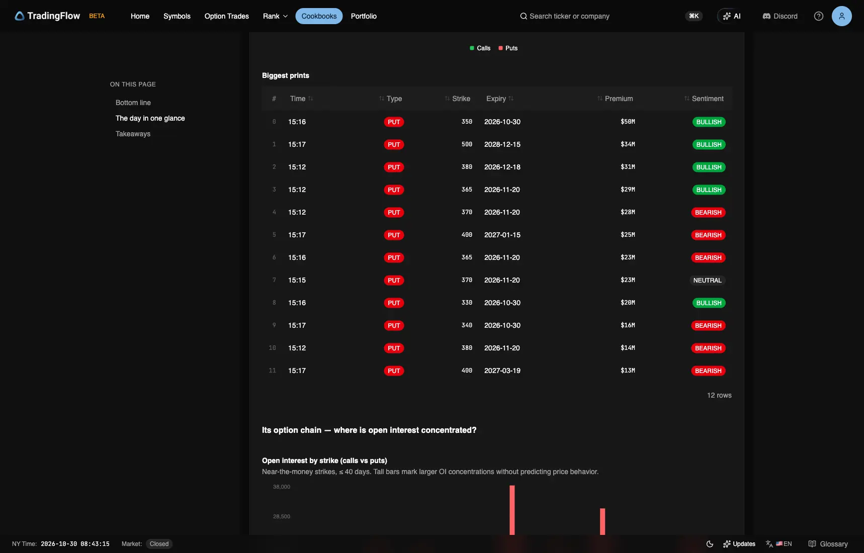Click the search magnifier icon
This screenshot has height=553, width=864.
coord(524,16)
